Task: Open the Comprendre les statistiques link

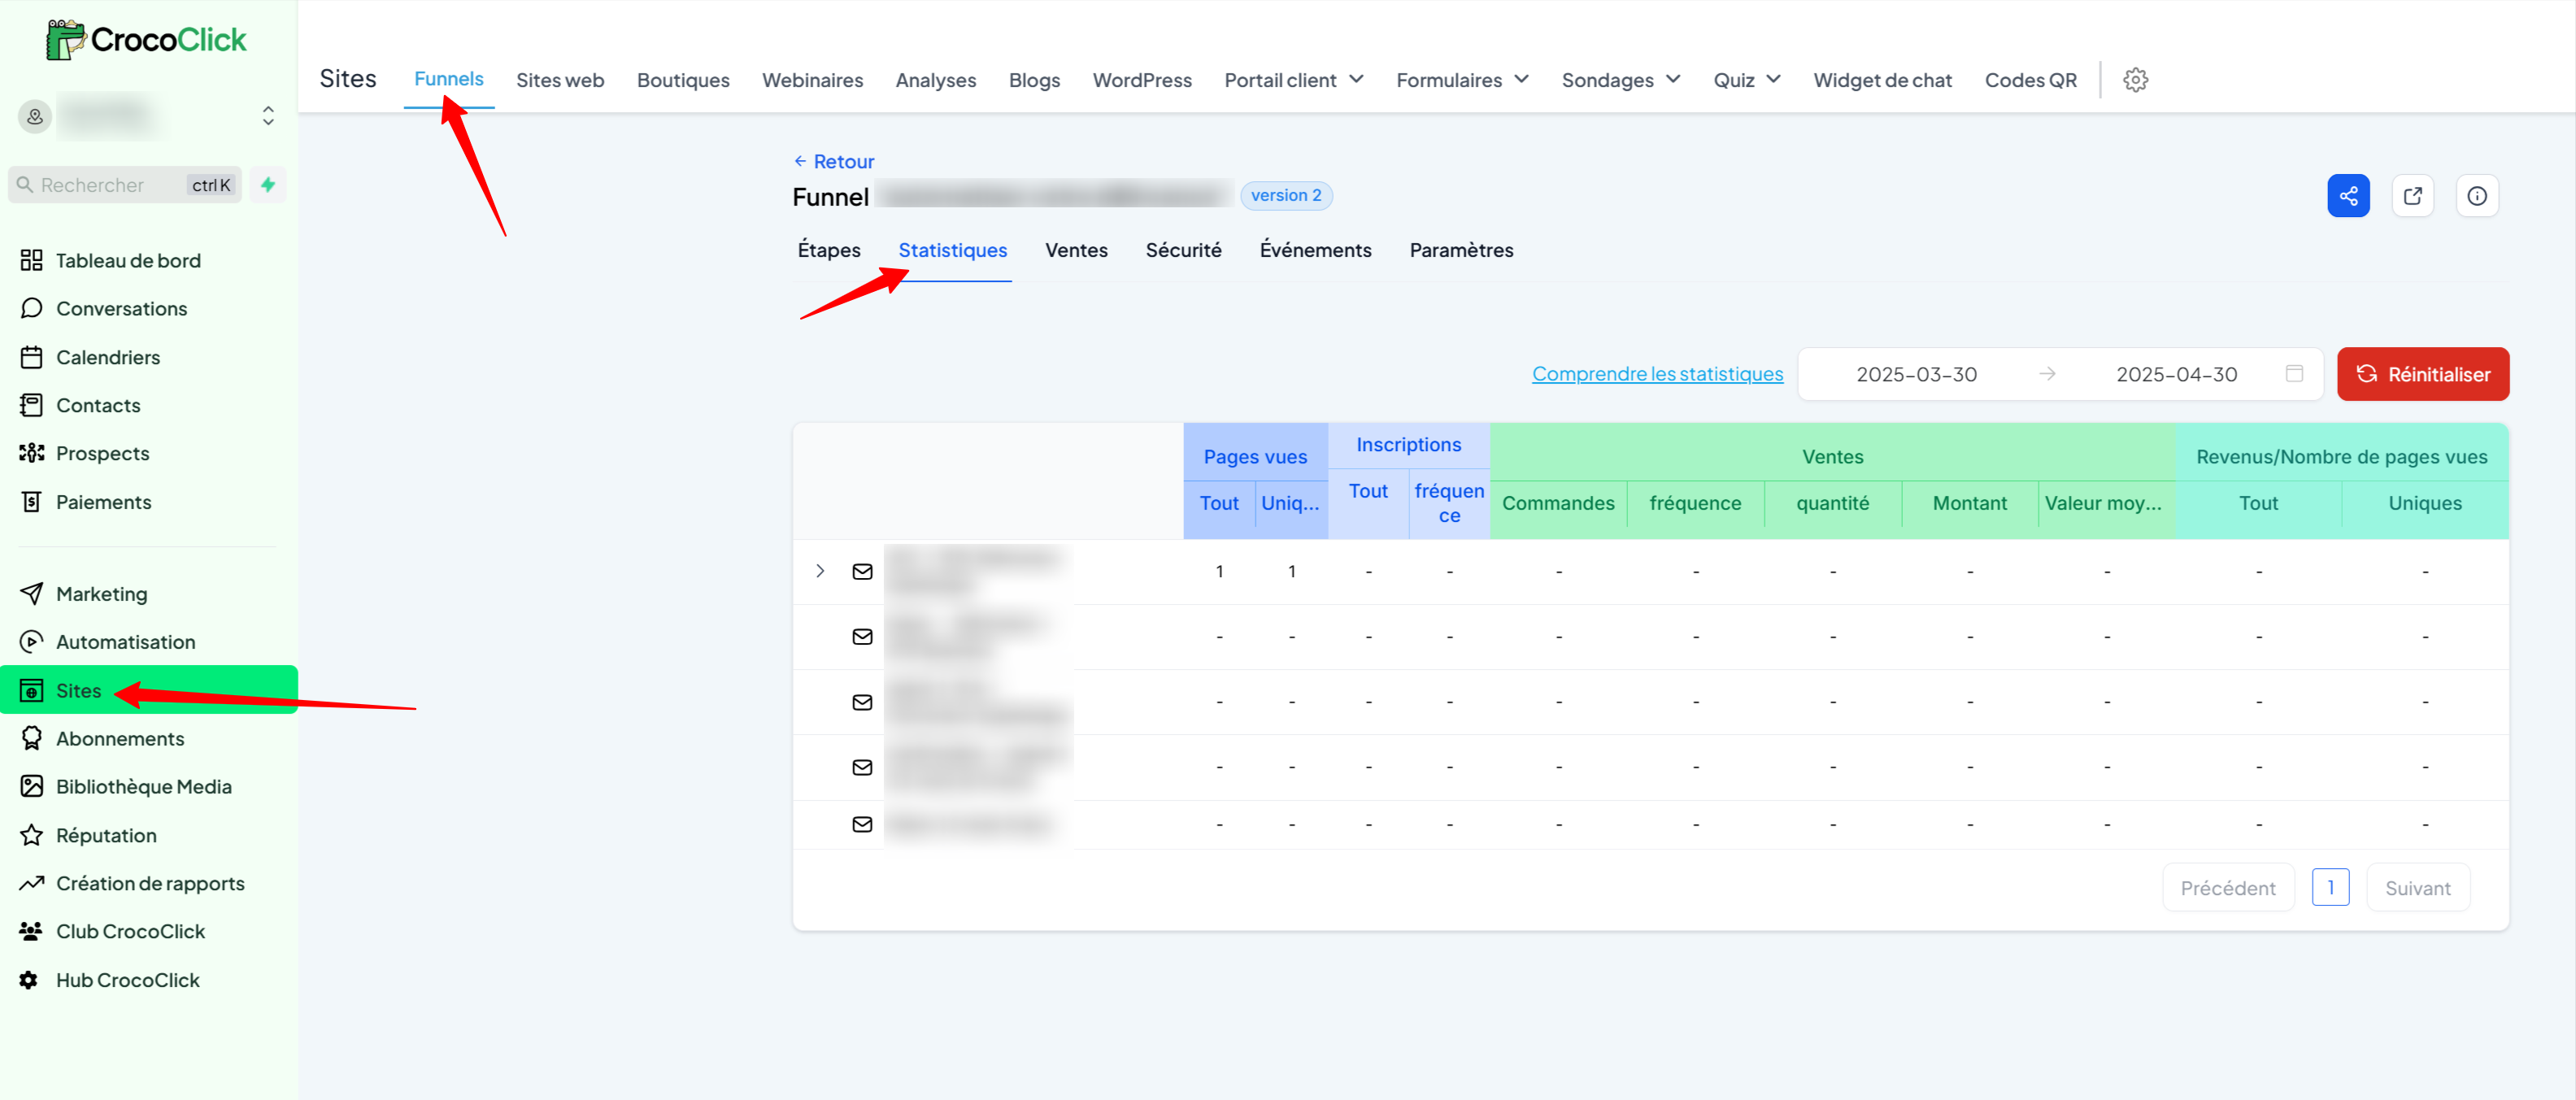Action: pyautogui.click(x=1656, y=374)
